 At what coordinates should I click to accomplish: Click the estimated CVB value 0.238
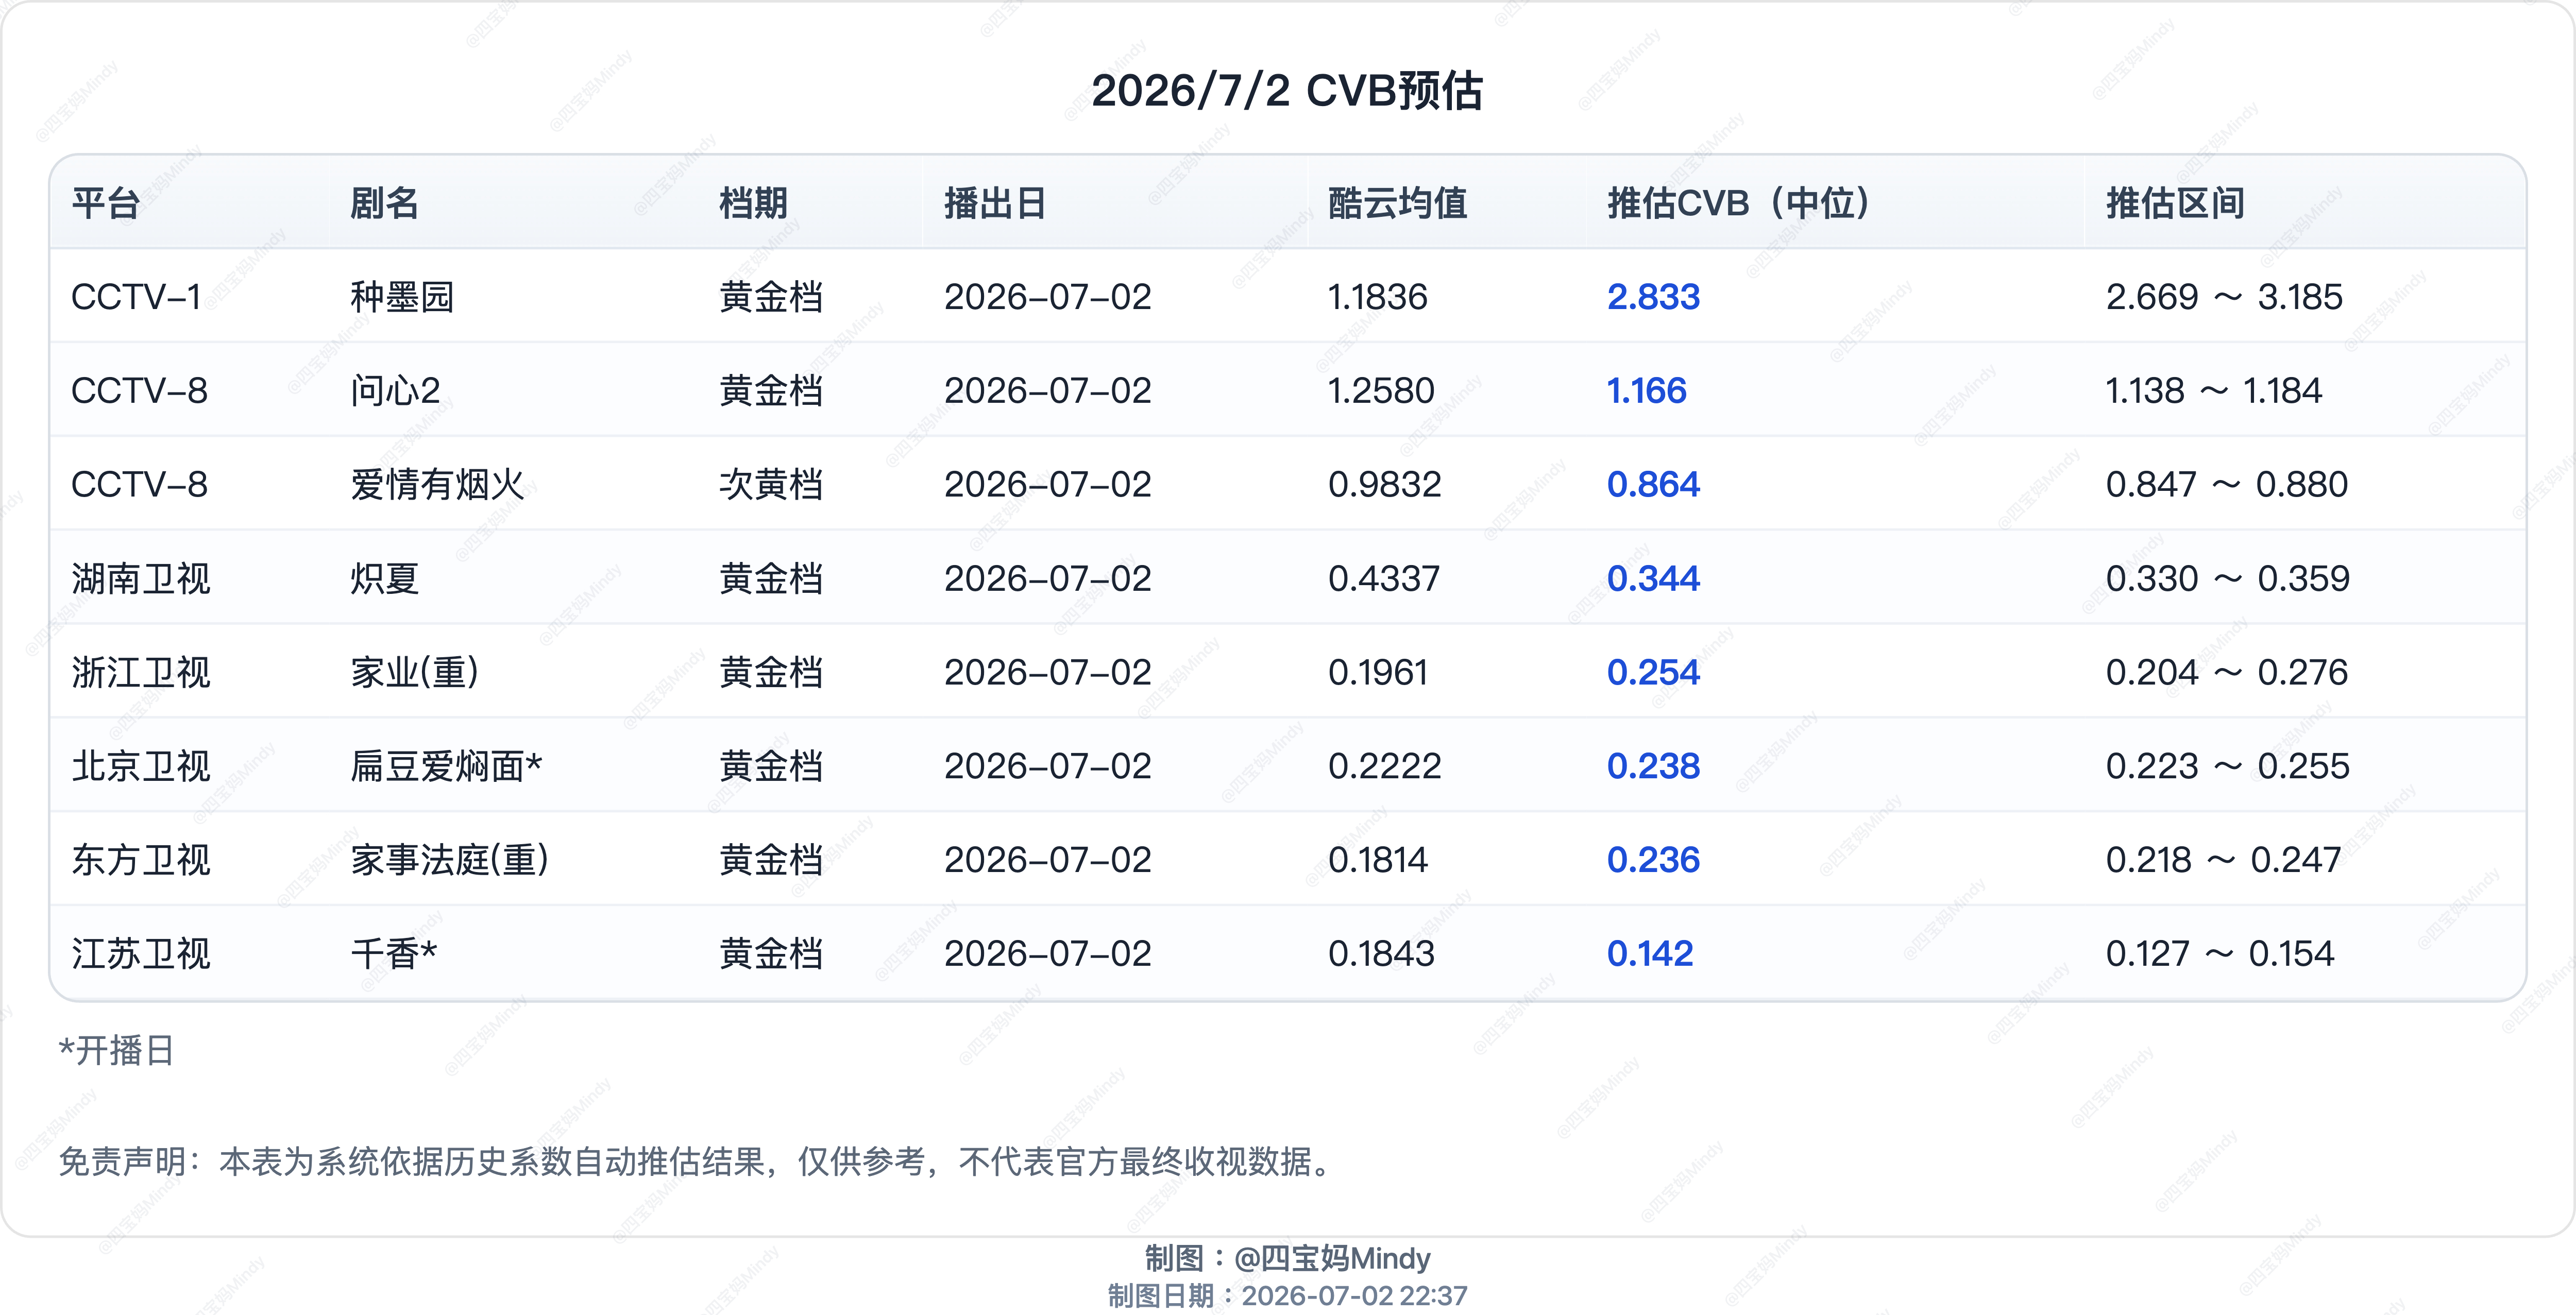tap(1653, 767)
